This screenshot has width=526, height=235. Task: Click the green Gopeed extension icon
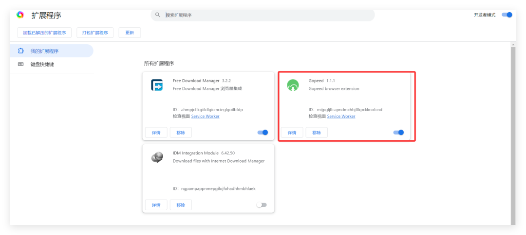(293, 85)
